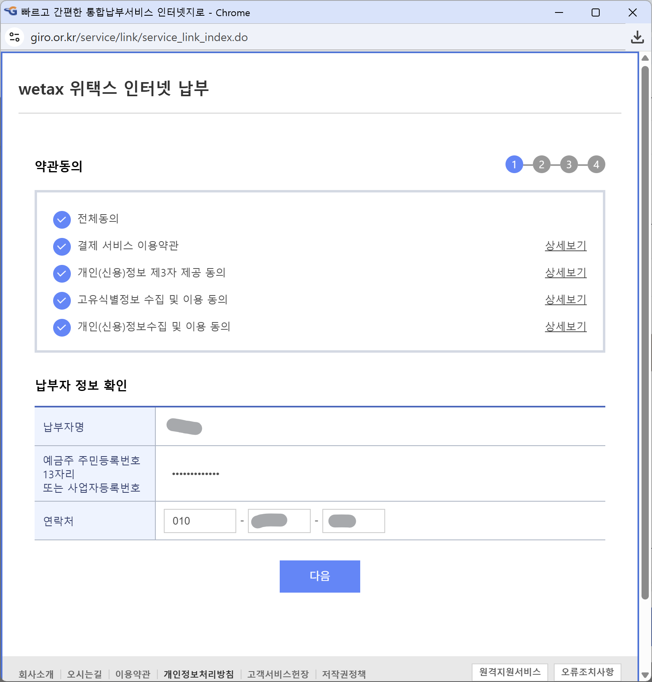Close the Chrome popup window

(x=633, y=12)
